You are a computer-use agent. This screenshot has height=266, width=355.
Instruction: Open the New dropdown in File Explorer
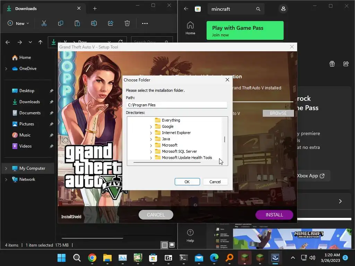click(18, 23)
